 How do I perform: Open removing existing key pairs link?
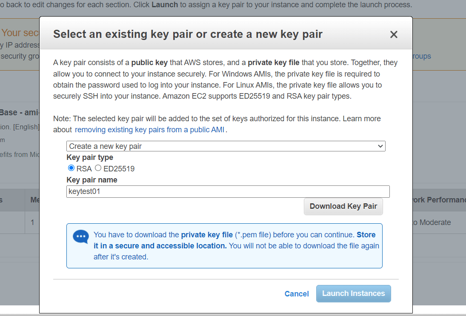click(149, 130)
